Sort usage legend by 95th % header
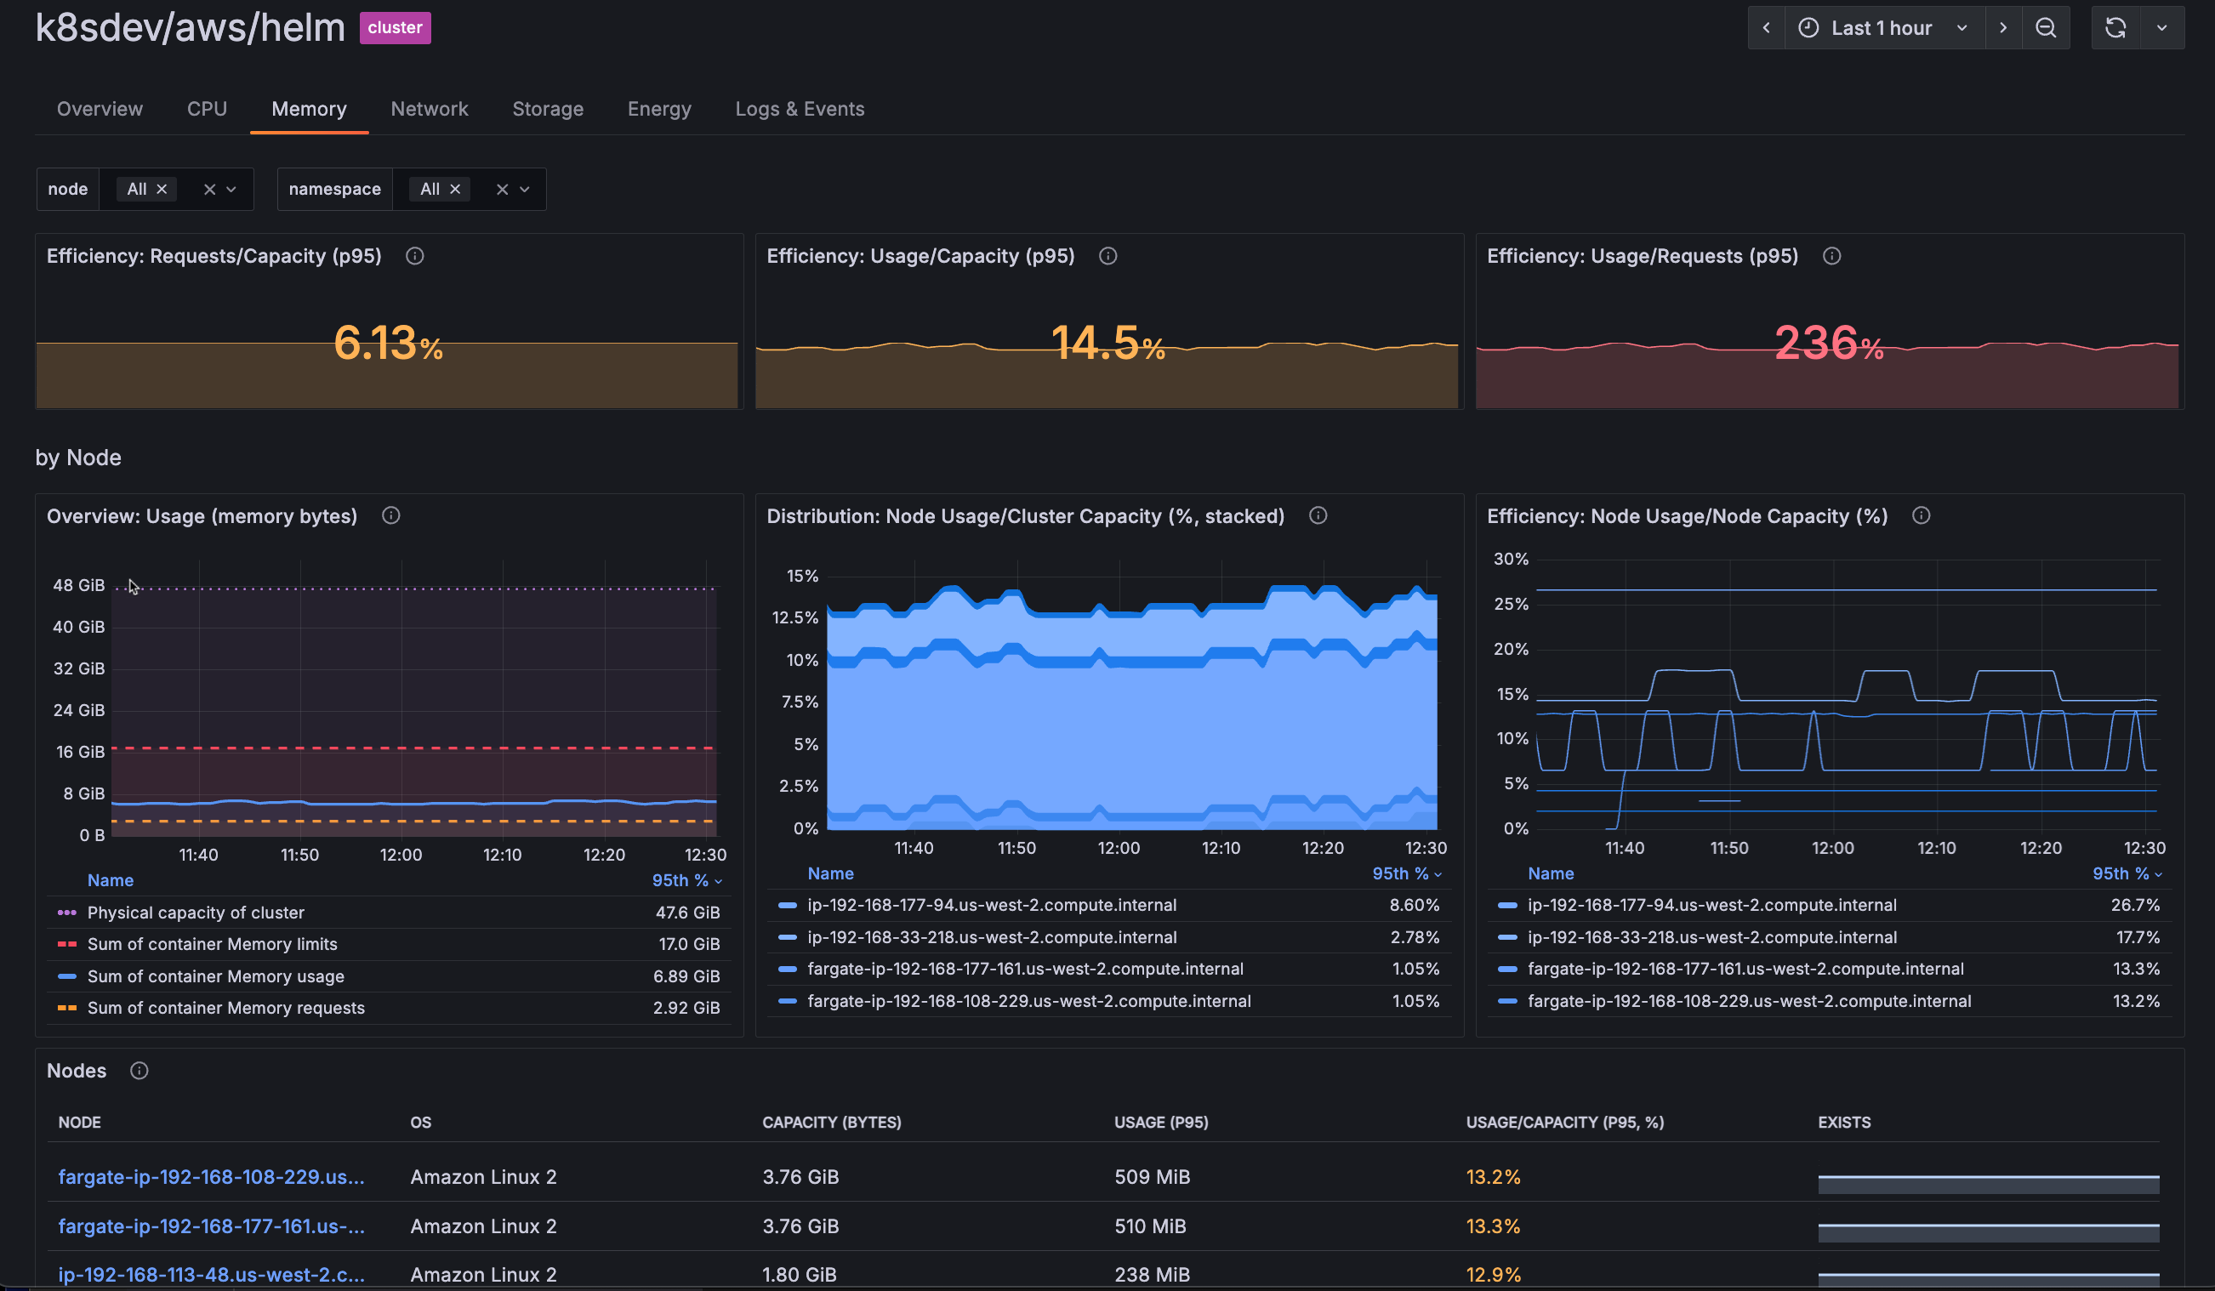 [686, 880]
